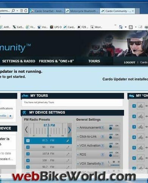
Task: Click motorcycle icon for buddy slot 1
Action: [x=140, y=106]
